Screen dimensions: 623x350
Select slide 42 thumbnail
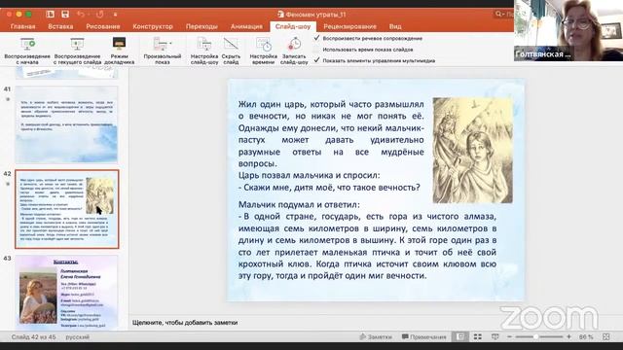(67, 209)
